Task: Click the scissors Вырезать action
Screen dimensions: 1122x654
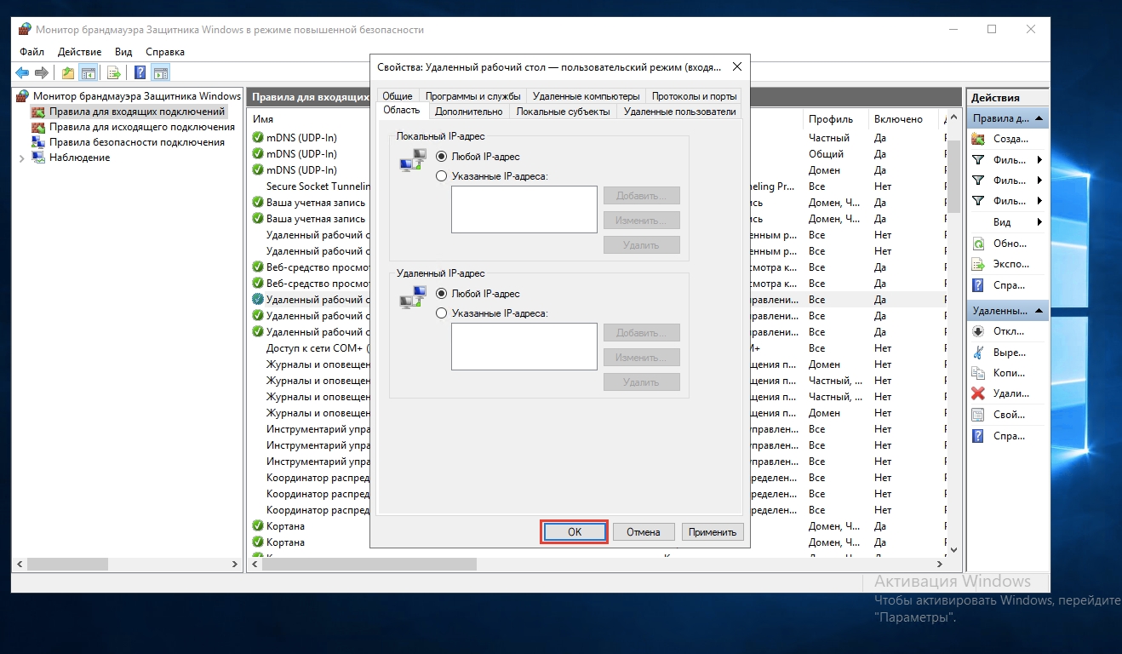Action: tap(1010, 352)
